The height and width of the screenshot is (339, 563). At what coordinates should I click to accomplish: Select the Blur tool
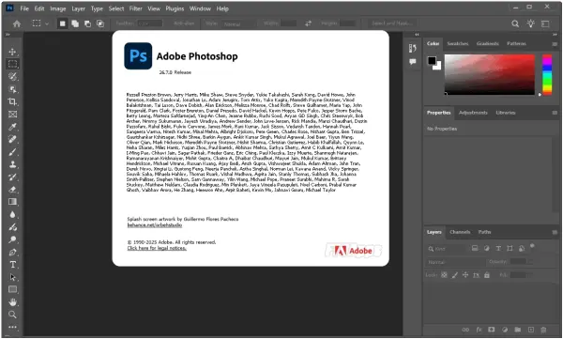tap(12, 215)
